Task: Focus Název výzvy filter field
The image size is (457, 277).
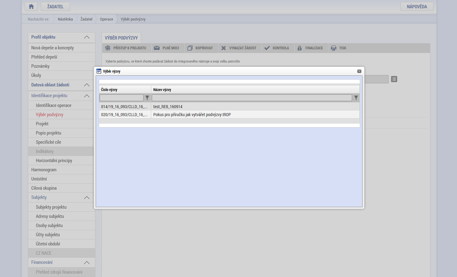Action: pyautogui.click(x=252, y=98)
